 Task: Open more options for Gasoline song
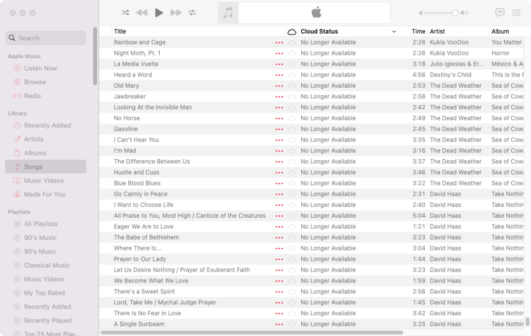(x=279, y=129)
